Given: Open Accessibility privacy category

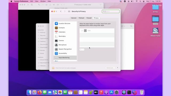Looking at the screenshot, I should pyautogui.click(x=65, y=53).
